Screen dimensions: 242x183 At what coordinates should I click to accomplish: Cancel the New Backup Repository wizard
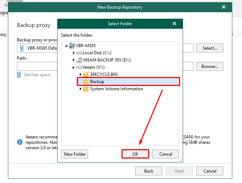(210, 171)
